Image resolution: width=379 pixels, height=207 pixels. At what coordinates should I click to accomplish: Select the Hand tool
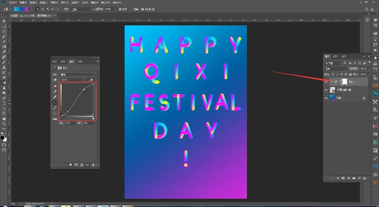pos(4,119)
